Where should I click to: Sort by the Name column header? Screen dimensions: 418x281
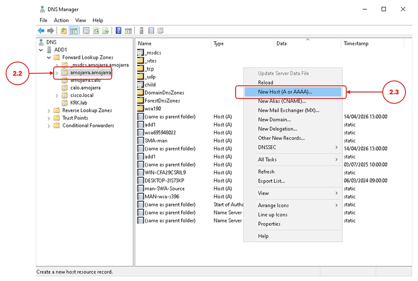(x=173, y=44)
